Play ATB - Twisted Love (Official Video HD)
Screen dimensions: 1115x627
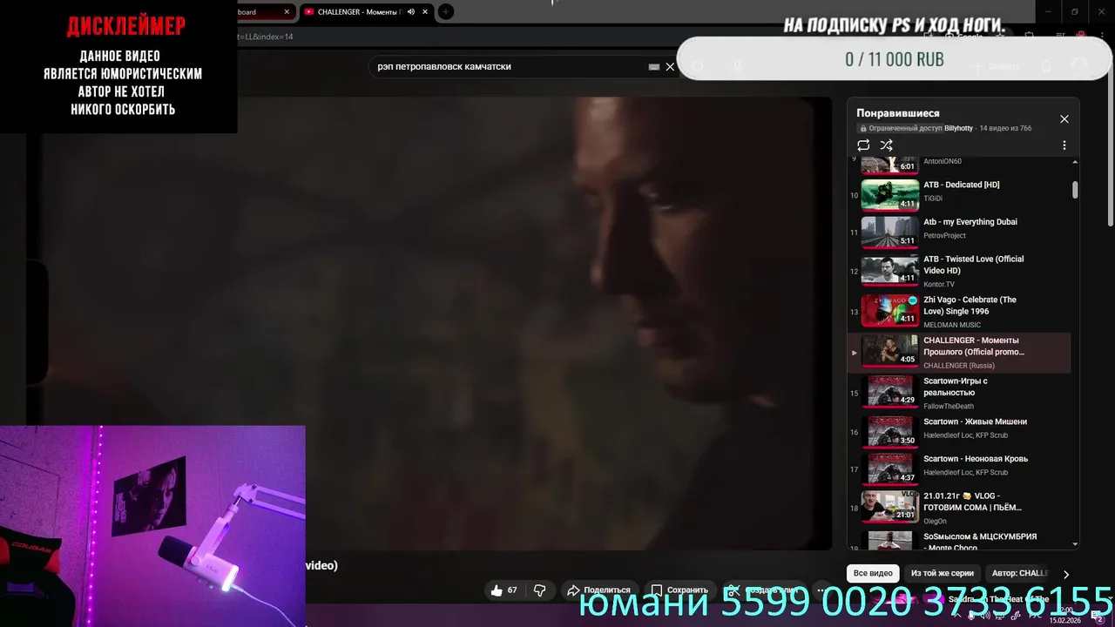[958, 271]
